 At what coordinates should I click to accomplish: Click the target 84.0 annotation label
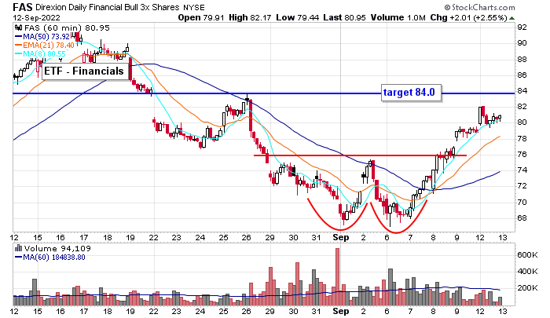click(x=409, y=92)
